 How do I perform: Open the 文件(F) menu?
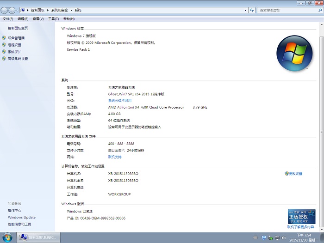coord(8,19)
